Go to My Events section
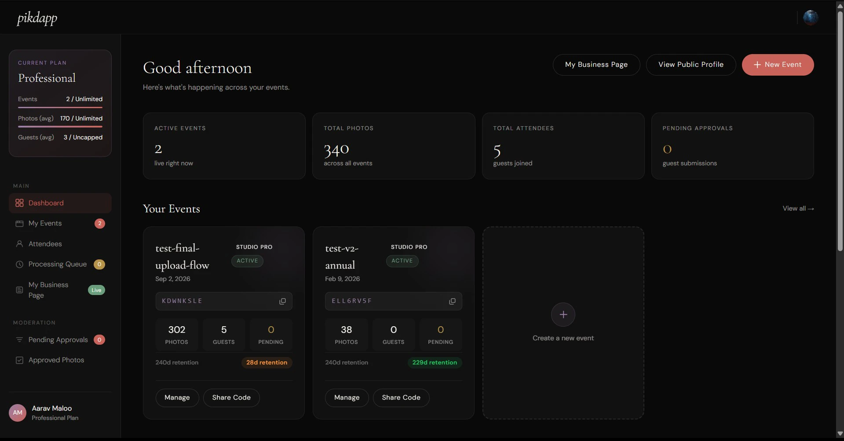 pyautogui.click(x=60, y=223)
